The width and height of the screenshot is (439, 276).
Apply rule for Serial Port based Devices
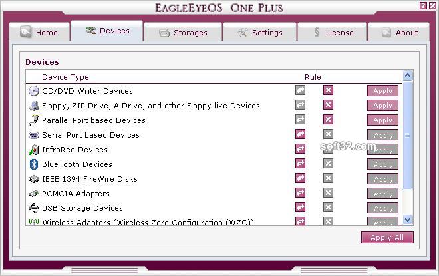pyautogui.click(x=382, y=135)
